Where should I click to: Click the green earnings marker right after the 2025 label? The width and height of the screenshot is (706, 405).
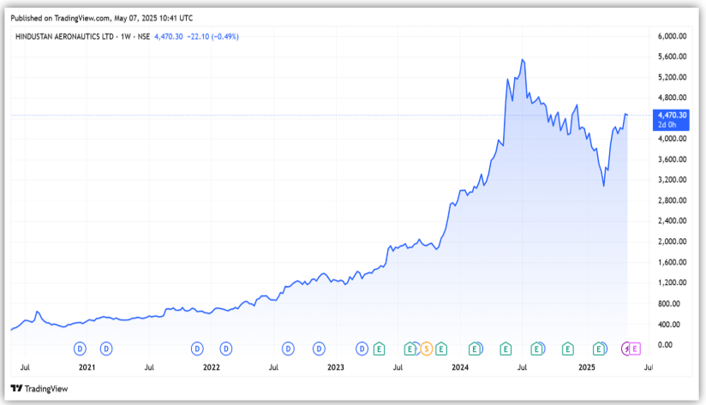[x=600, y=348]
